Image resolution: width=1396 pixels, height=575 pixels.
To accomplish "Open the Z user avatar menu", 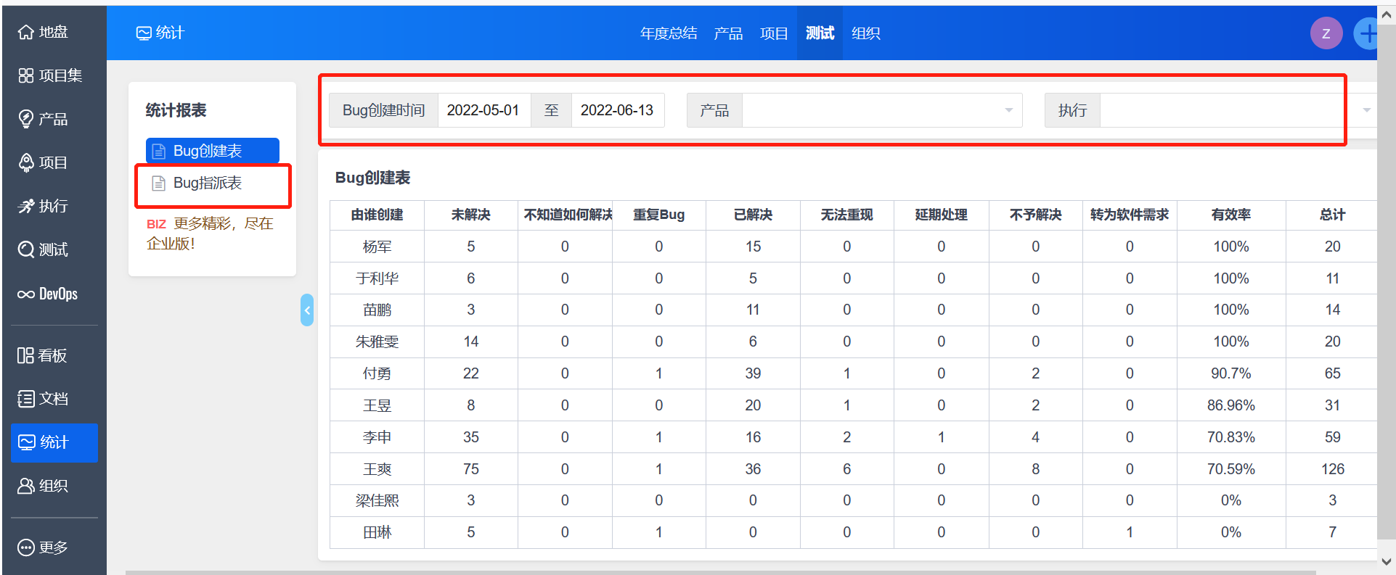I will (x=1326, y=33).
